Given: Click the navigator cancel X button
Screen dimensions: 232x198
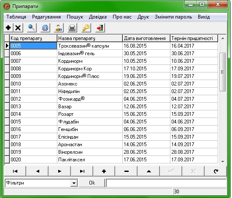Looking at the screenshot, I should point(193,171).
